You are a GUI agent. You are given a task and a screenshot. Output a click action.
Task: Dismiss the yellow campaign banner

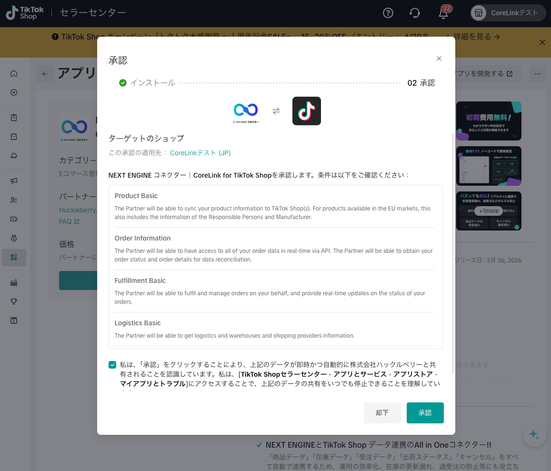point(542,42)
